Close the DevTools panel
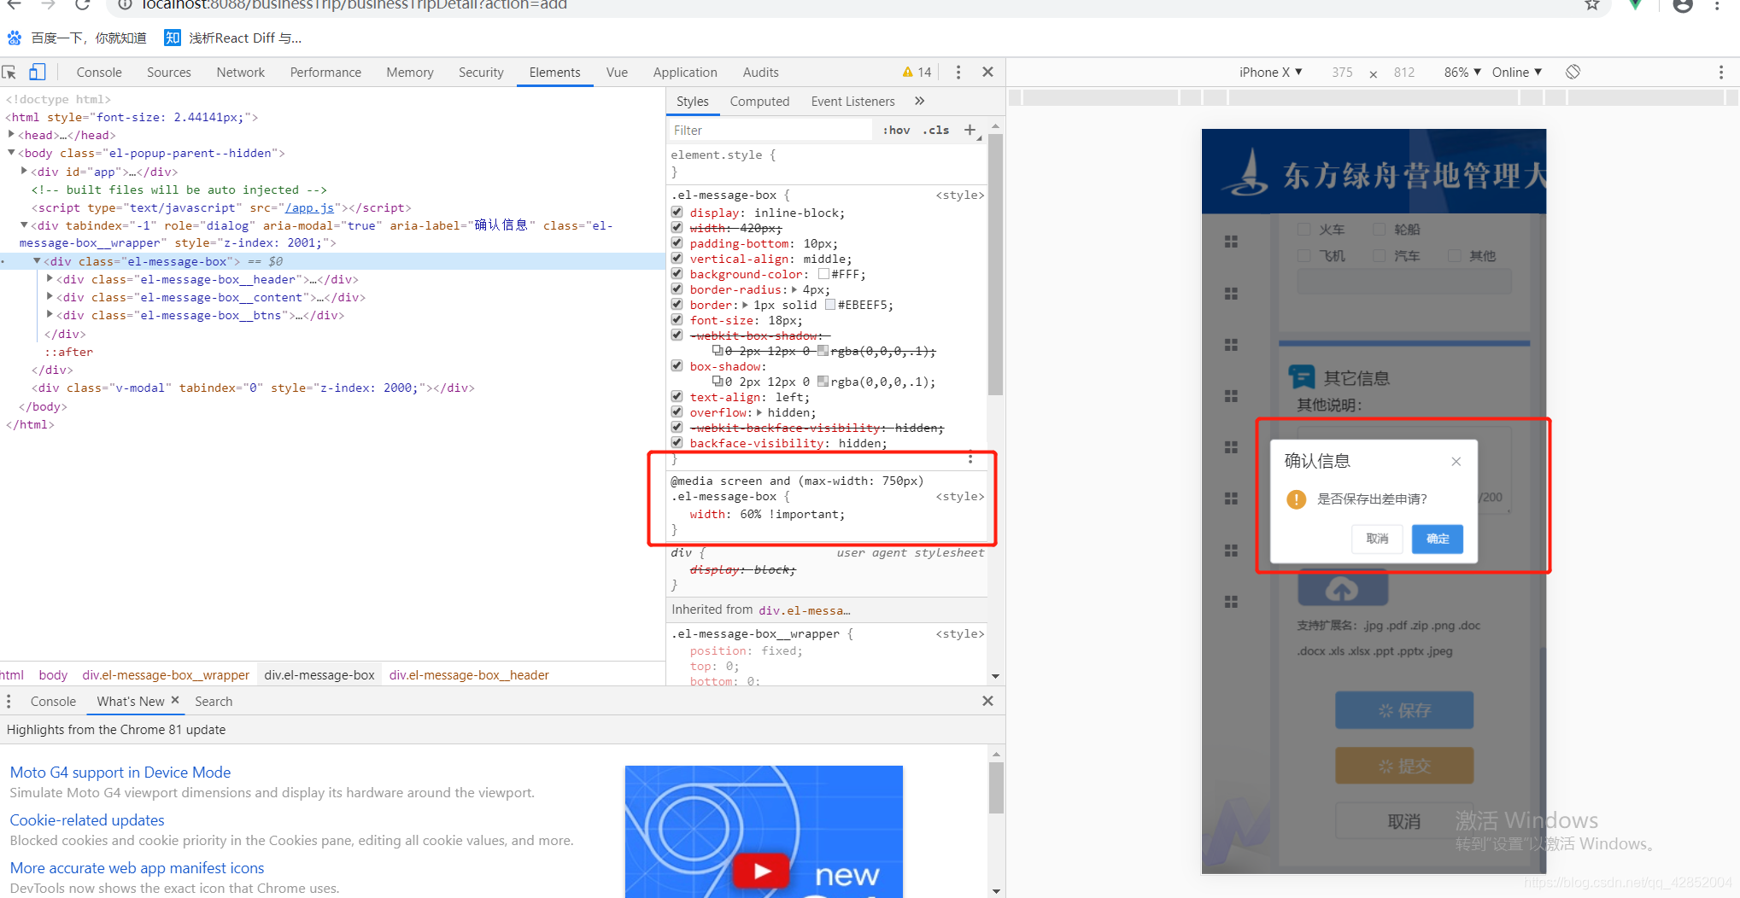The width and height of the screenshot is (1740, 898). point(987,72)
